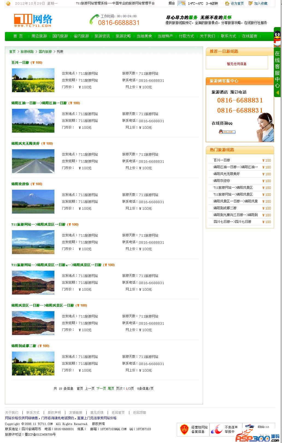Viewport: 282px width, 443px height.
Task: Click the 设为首页 house icon
Action: point(227,3)
